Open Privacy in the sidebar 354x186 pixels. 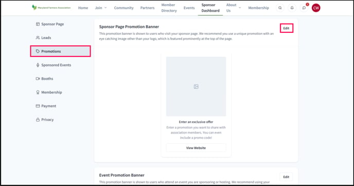click(47, 120)
